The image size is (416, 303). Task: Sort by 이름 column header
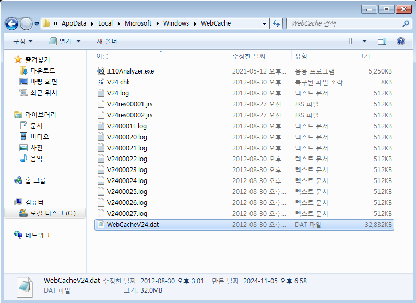point(161,56)
